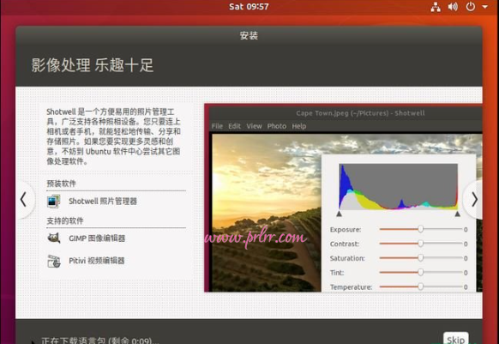Click the Cape Town landscape photo
This screenshot has height=344, width=499.
[x=267, y=213]
